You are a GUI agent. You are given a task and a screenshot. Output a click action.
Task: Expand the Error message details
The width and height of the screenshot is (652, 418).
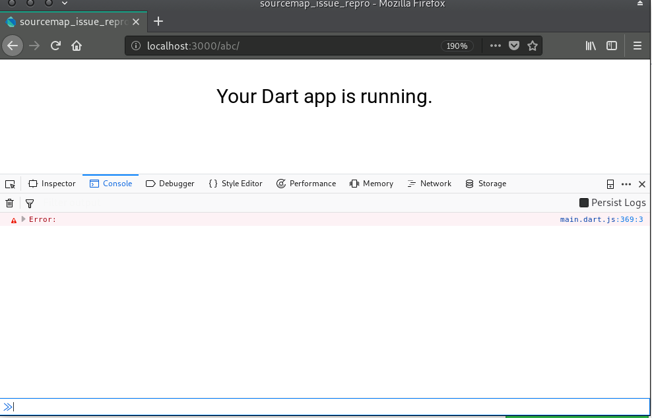point(23,219)
